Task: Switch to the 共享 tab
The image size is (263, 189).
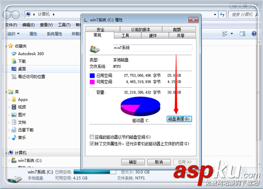Action: [x=183, y=36]
